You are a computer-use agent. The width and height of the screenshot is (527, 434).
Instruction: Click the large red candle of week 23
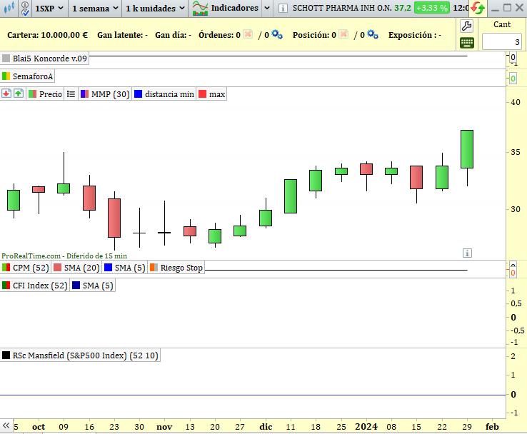(114, 218)
